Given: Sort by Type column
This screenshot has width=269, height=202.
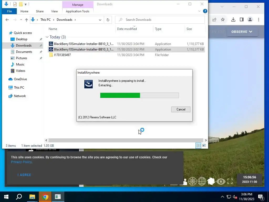Looking at the screenshot, I should (x=158, y=29).
